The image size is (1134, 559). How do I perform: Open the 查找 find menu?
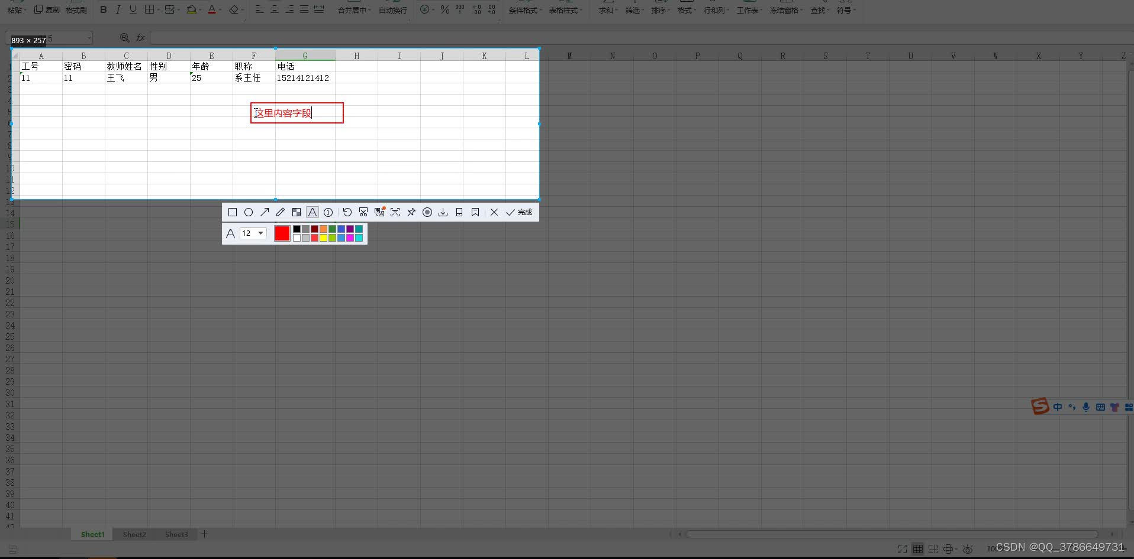pyautogui.click(x=820, y=10)
